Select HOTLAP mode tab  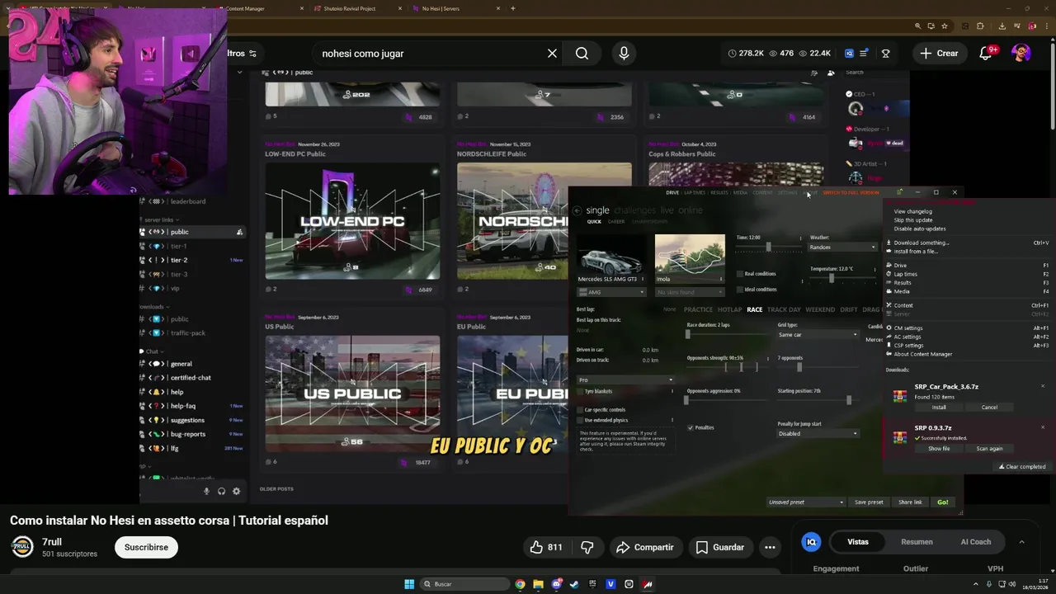click(x=729, y=309)
